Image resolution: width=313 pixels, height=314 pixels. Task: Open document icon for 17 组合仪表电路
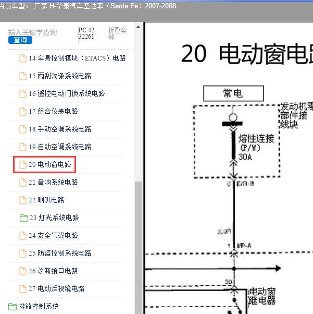(x=23, y=112)
